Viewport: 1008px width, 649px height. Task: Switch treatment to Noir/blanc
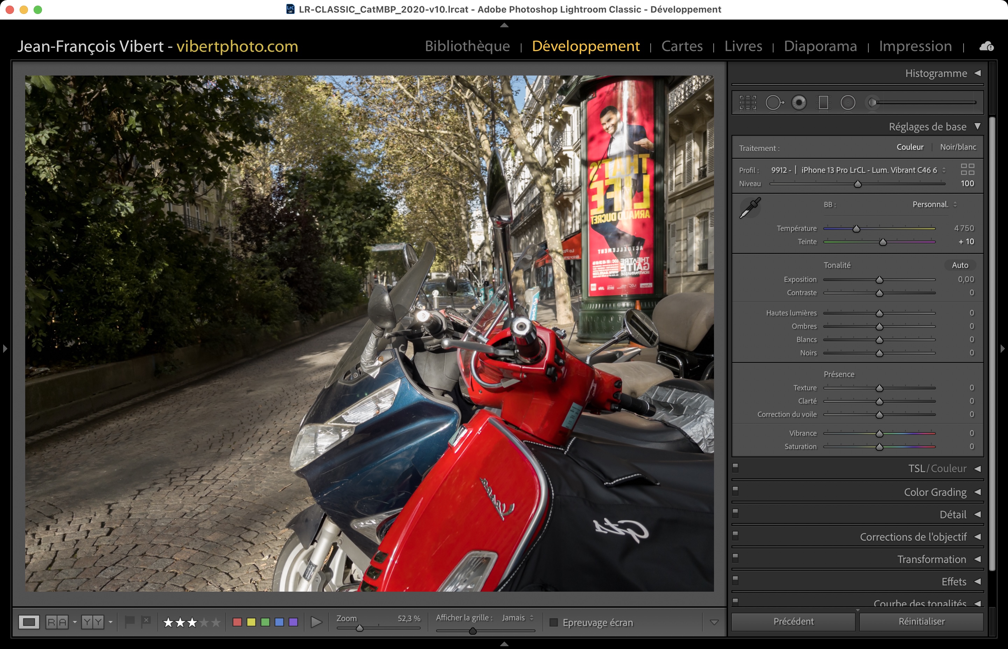click(958, 147)
